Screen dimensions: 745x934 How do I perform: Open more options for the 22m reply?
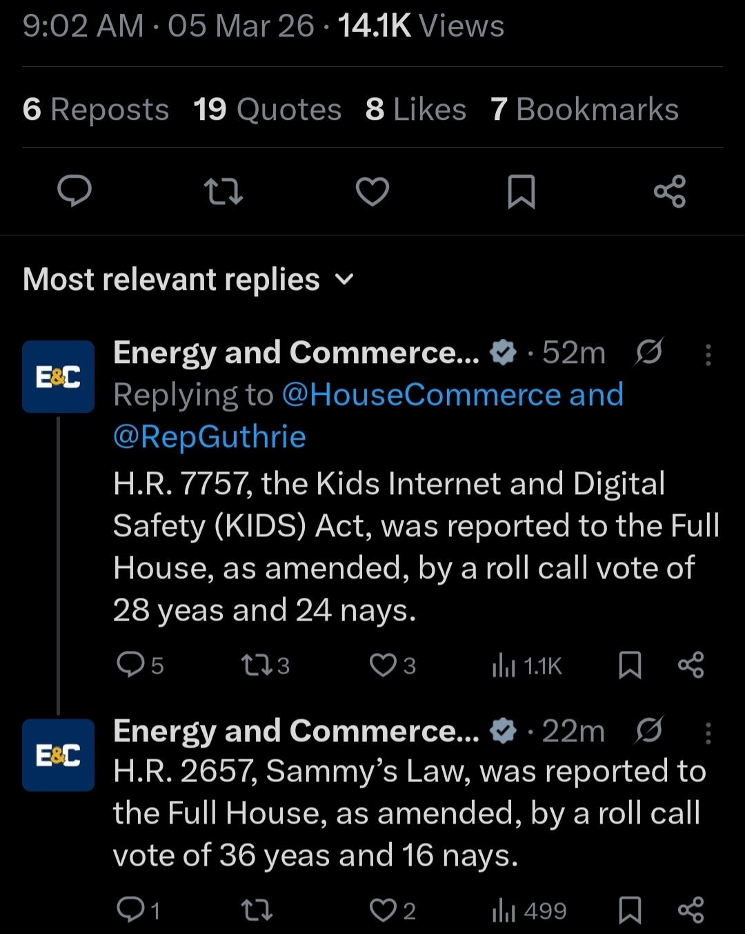pyautogui.click(x=708, y=732)
